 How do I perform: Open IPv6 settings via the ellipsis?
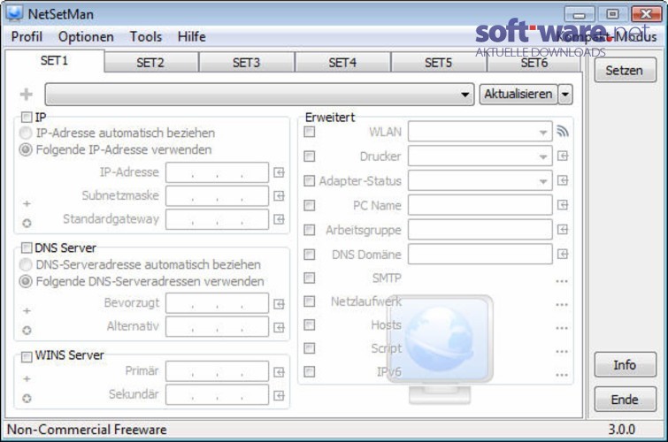562,375
